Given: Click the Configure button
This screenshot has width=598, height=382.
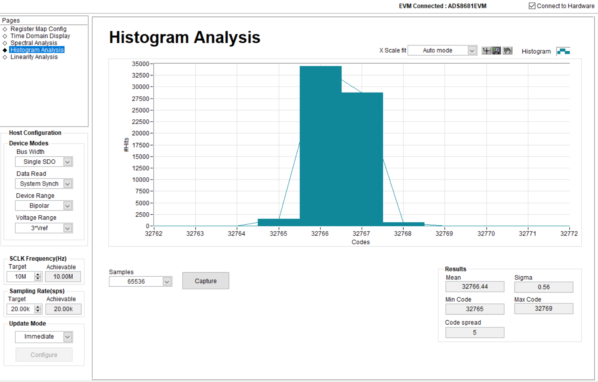Looking at the screenshot, I should coord(44,355).
